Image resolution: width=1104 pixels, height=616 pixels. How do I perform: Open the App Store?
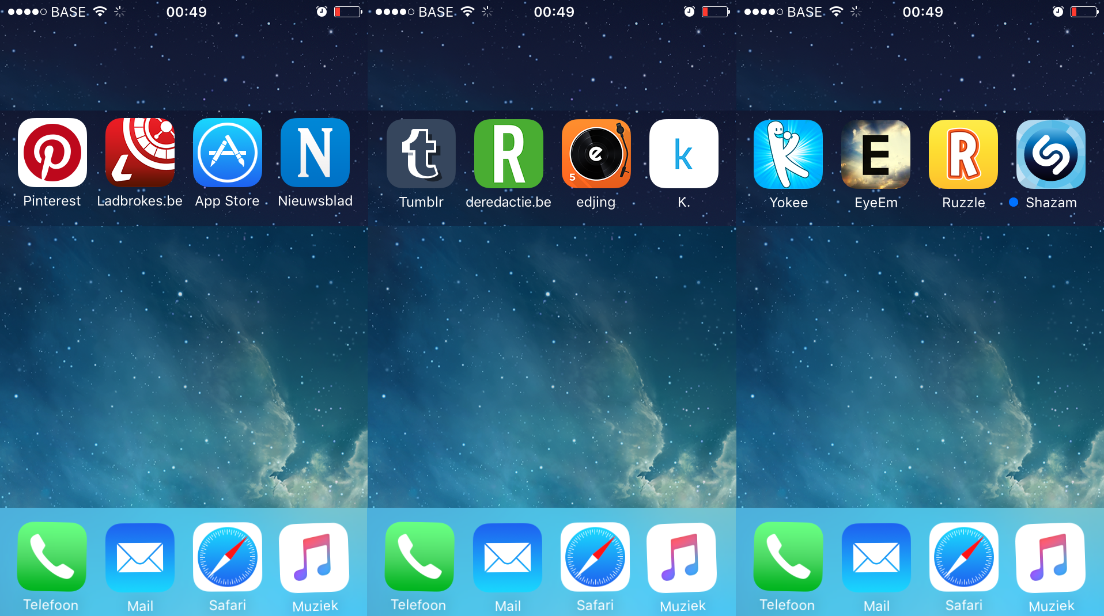tap(228, 153)
